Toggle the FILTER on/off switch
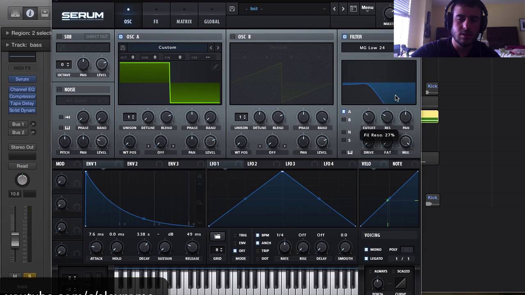The height and width of the screenshot is (295, 525). [345, 37]
